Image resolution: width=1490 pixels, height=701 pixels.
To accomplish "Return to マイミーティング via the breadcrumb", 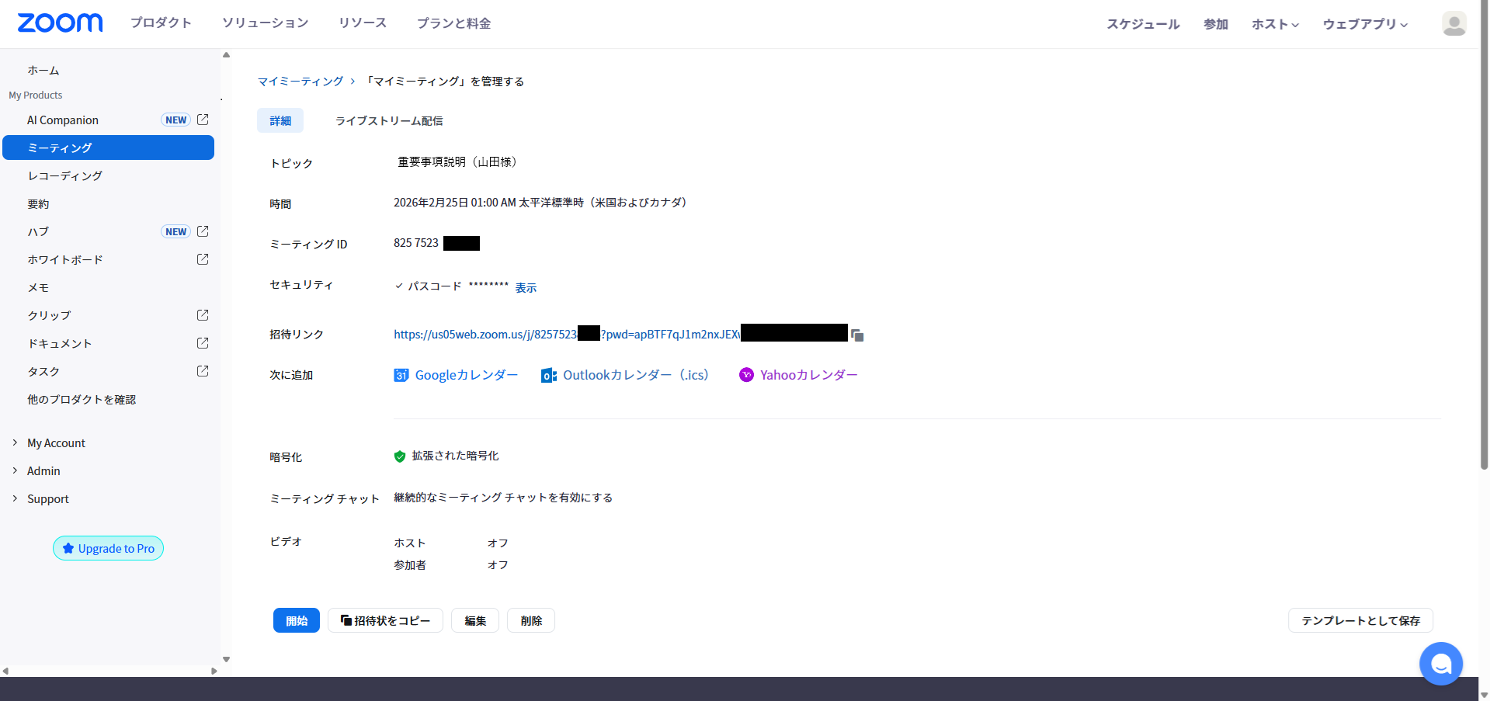I will pos(300,81).
